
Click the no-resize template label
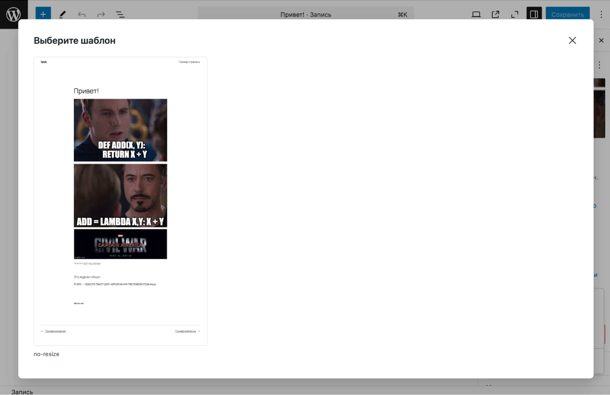click(46, 354)
